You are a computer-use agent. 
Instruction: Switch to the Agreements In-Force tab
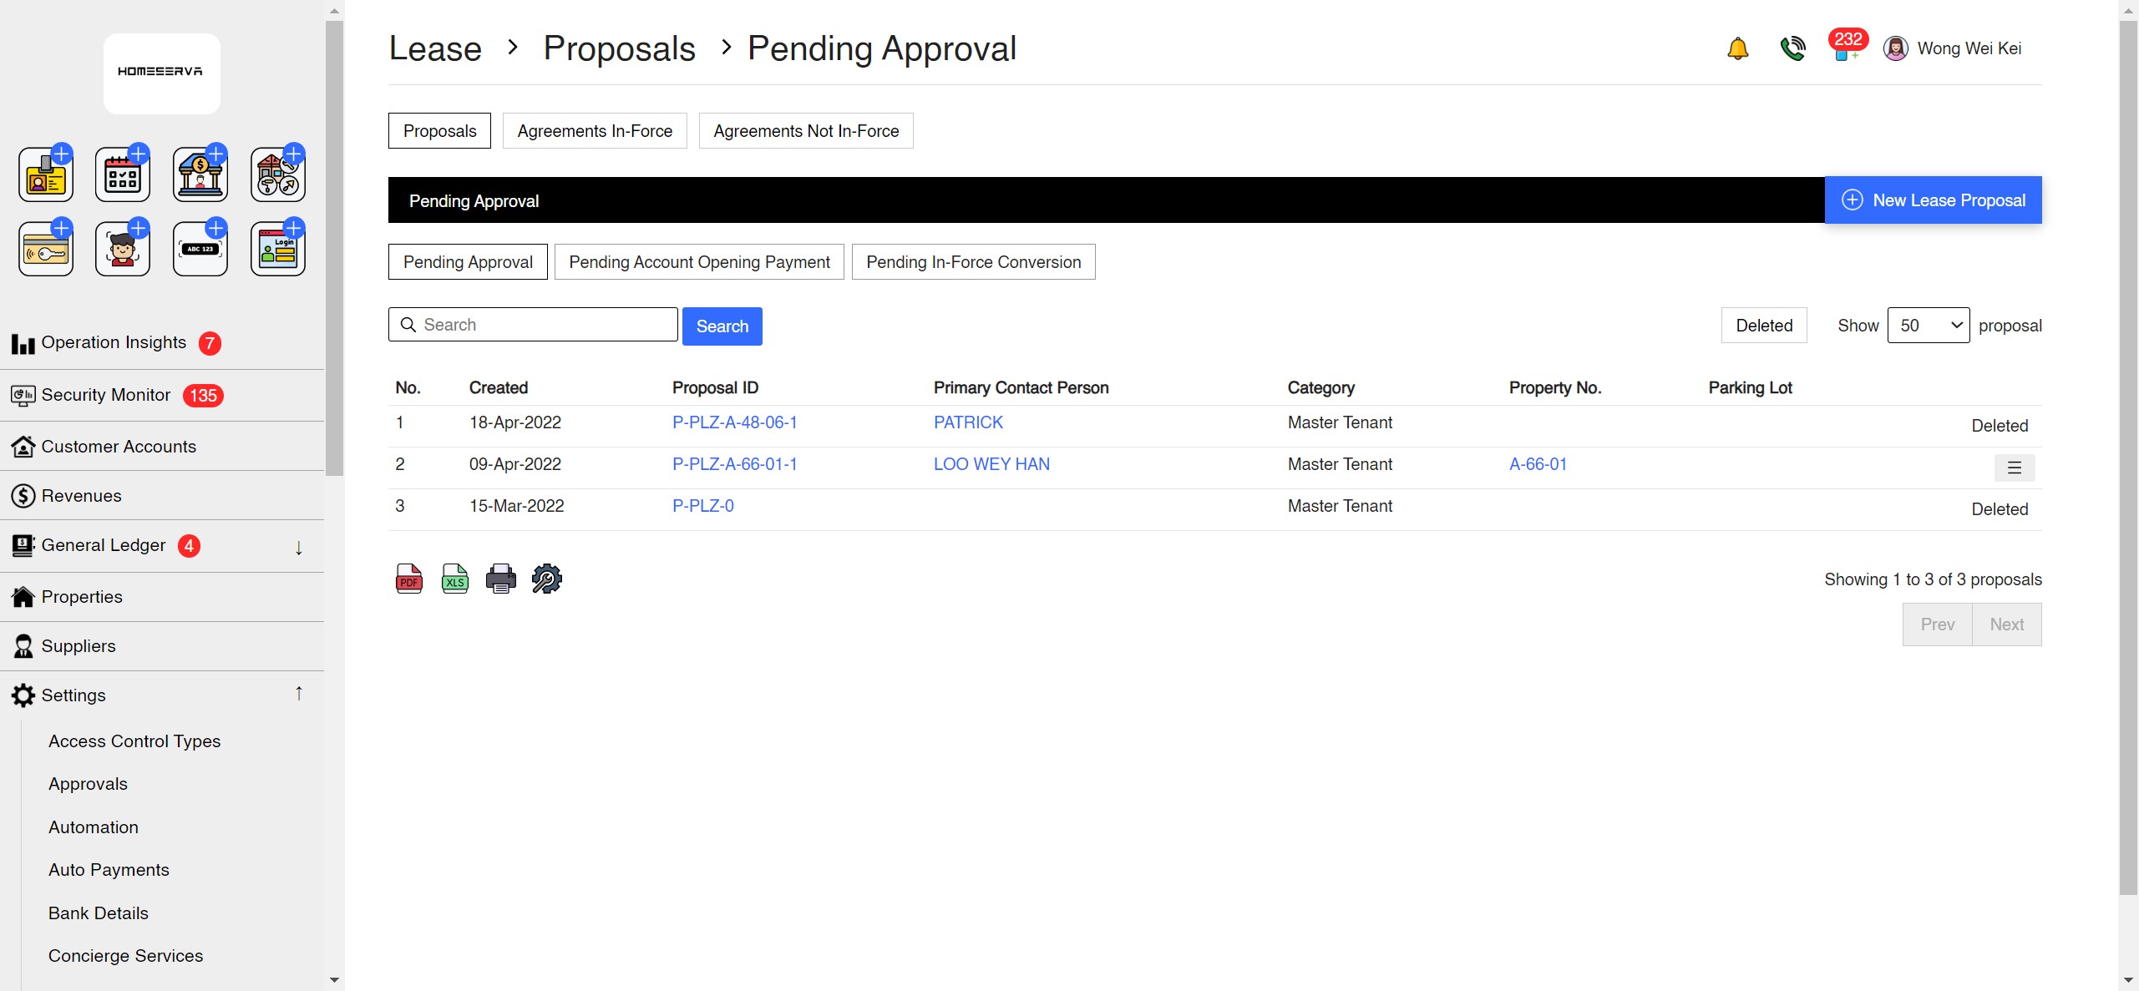coord(594,130)
